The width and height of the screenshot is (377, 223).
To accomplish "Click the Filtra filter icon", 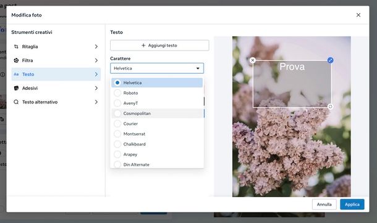I will [x=16, y=60].
